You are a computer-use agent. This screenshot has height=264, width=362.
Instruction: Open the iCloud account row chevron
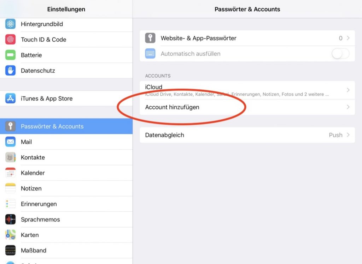(348, 90)
